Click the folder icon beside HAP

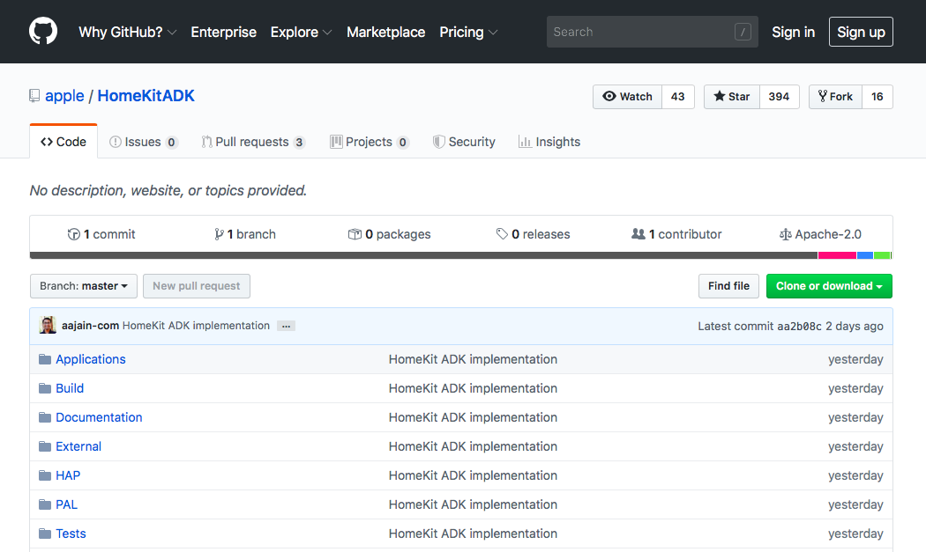(45, 475)
